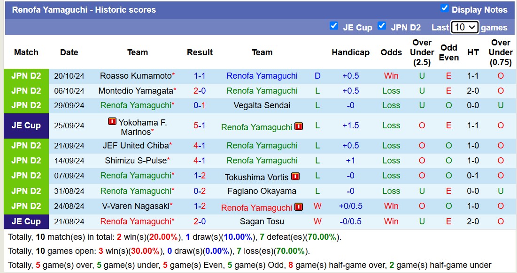Click the Handicap column header

351,52
